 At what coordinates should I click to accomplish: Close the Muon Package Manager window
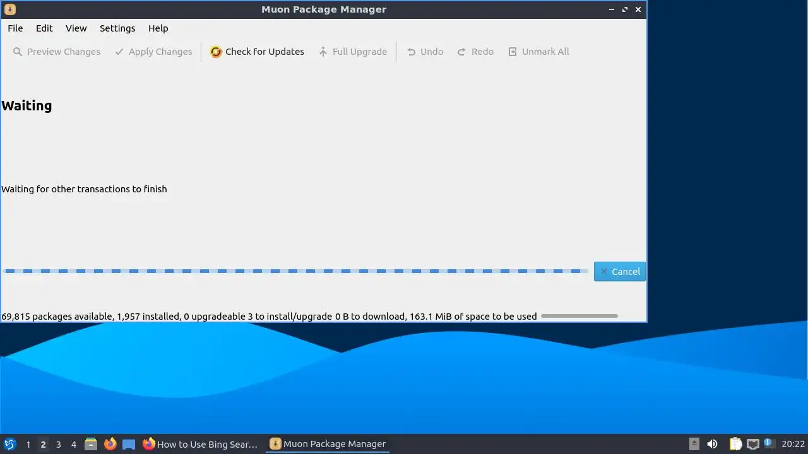[x=638, y=9]
